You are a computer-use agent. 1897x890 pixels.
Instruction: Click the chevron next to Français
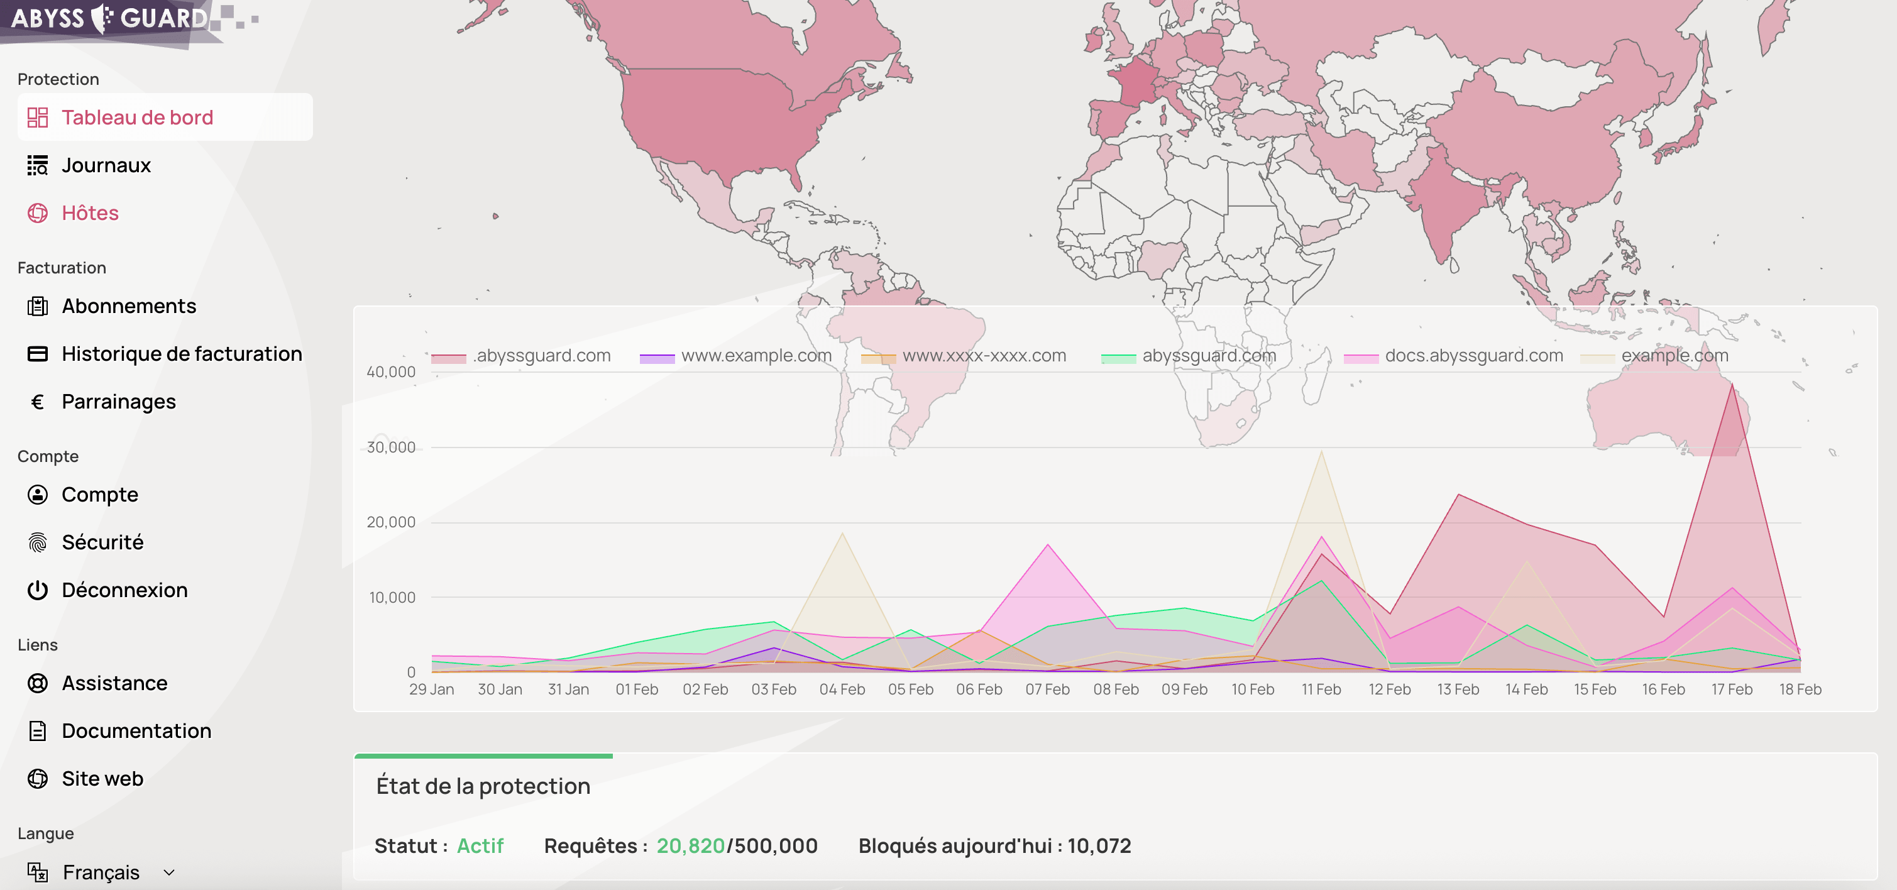click(169, 872)
